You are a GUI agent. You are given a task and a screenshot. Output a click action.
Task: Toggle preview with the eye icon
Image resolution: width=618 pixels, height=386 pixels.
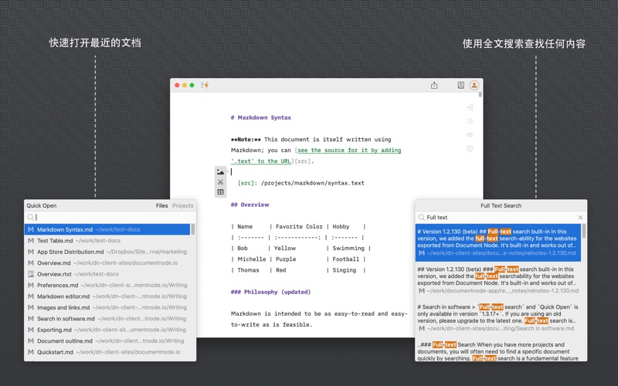tap(470, 135)
